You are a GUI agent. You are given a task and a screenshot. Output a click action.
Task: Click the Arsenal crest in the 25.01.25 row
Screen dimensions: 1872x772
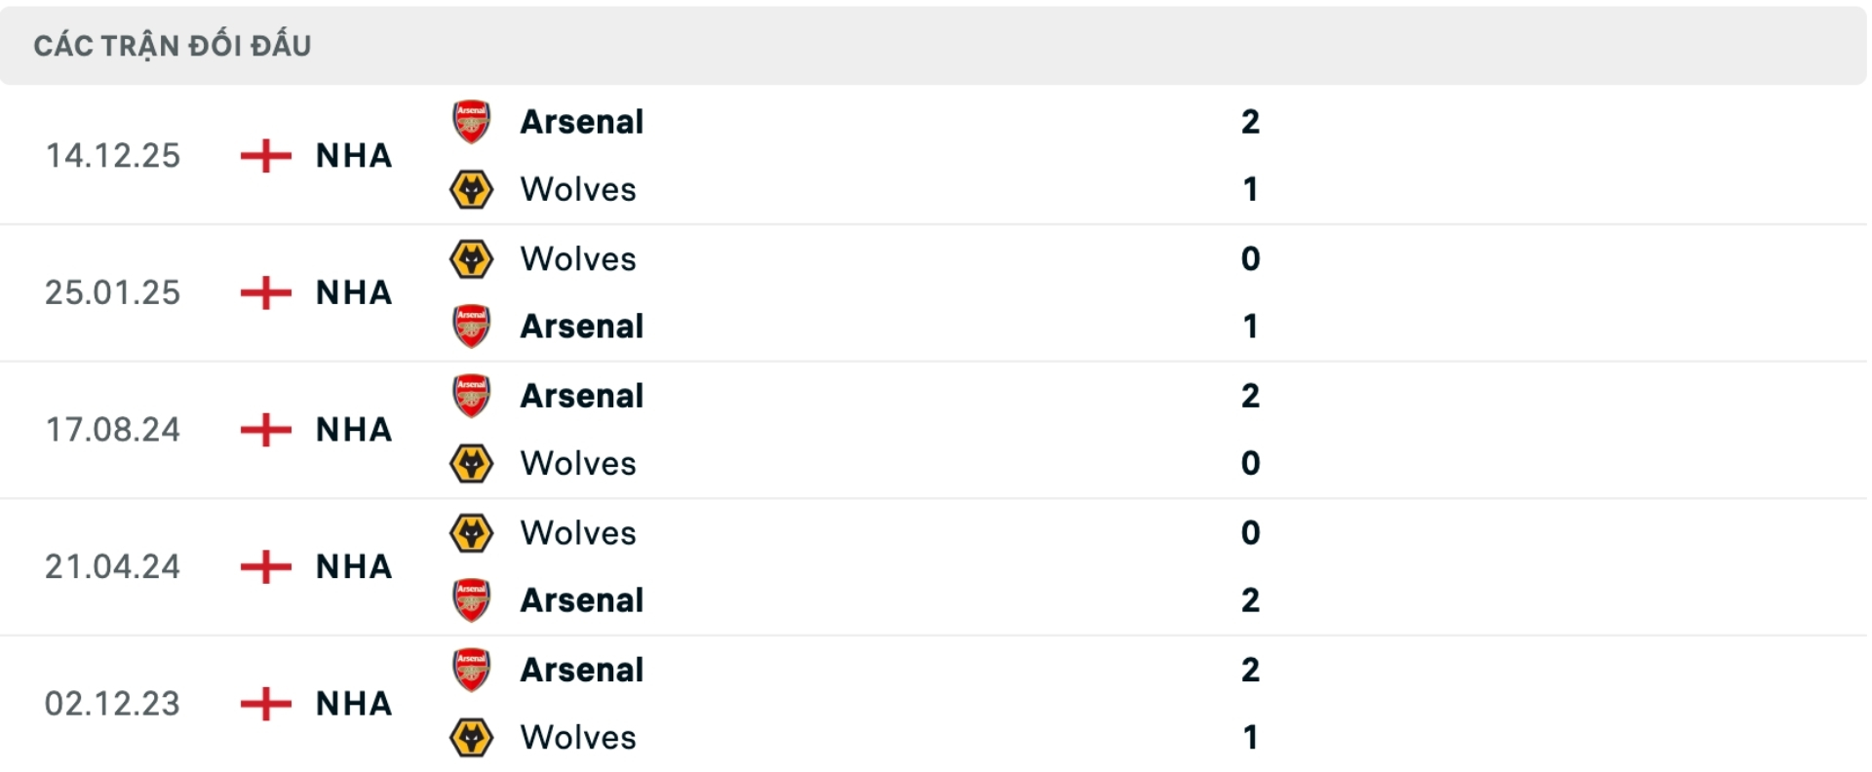471,328
